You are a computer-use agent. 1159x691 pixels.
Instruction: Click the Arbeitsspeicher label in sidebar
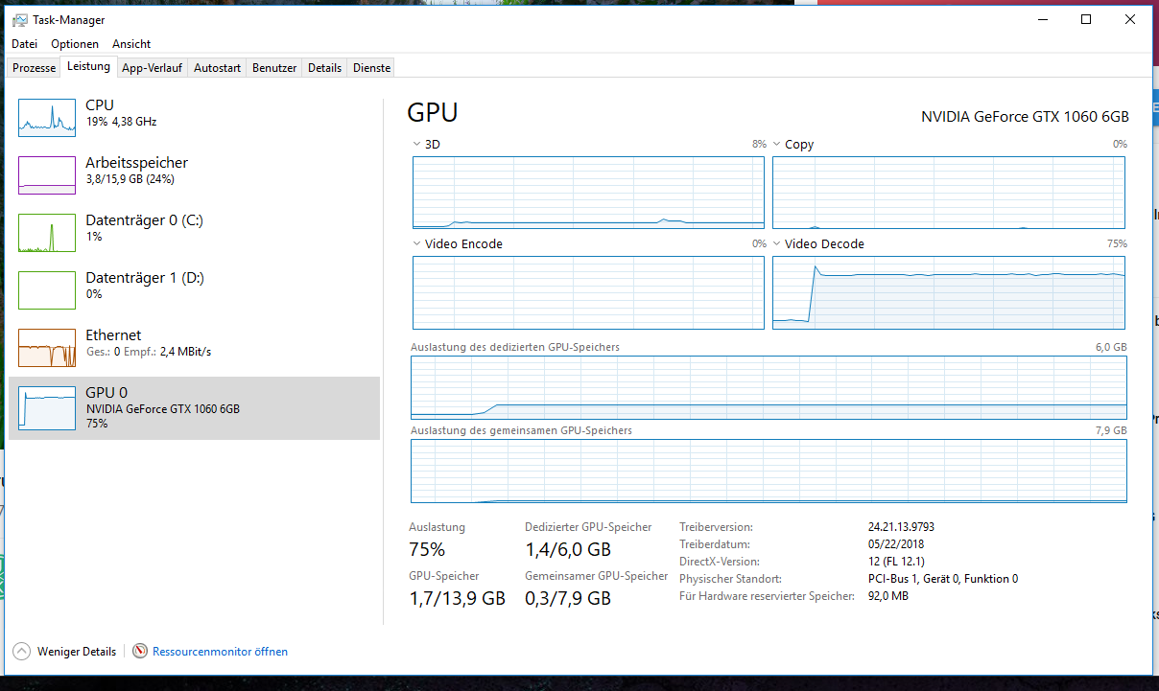click(136, 163)
